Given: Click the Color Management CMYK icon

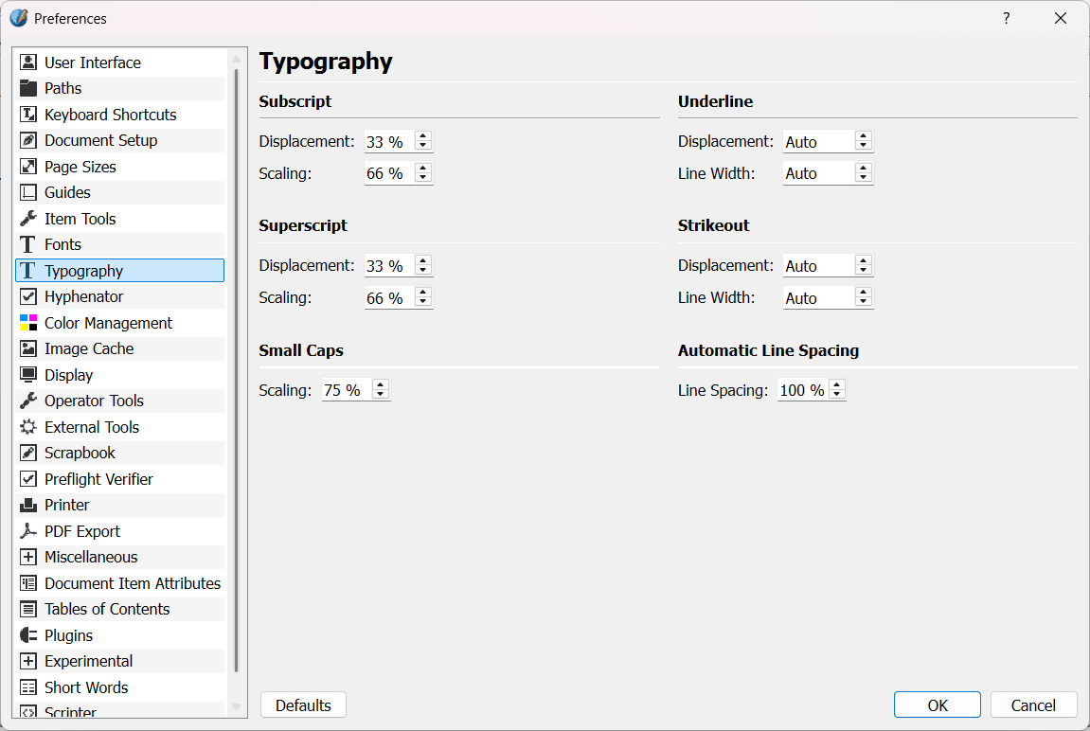Looking at the screenshot, I should 28,323.
